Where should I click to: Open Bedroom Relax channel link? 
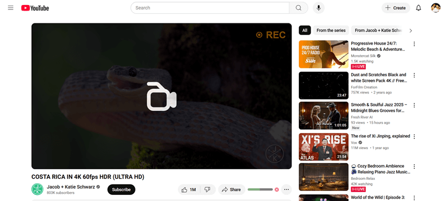point(363,179)
